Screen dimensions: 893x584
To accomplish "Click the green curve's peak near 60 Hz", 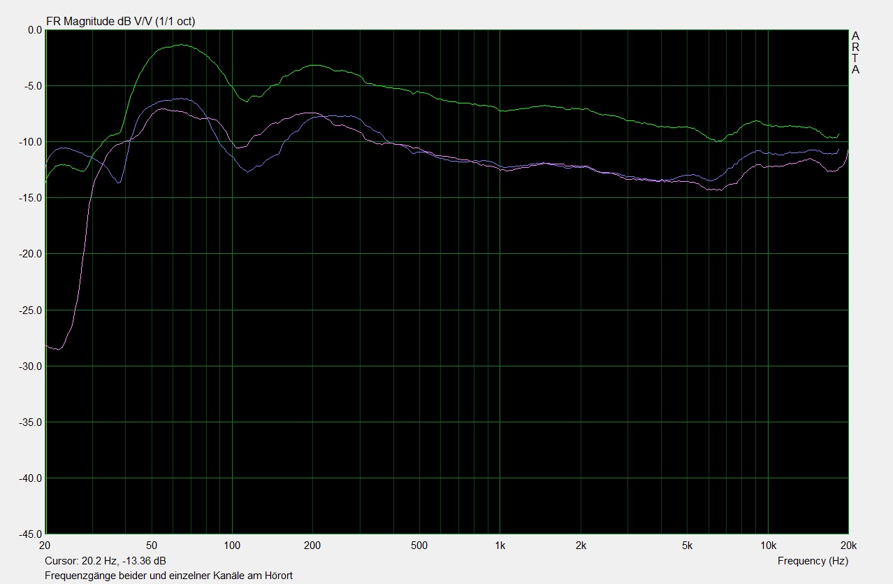I will coord(180,45).
